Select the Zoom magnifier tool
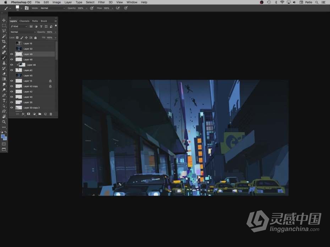The image size is (330, 247). pyautogui.click(x=4, y=122)
